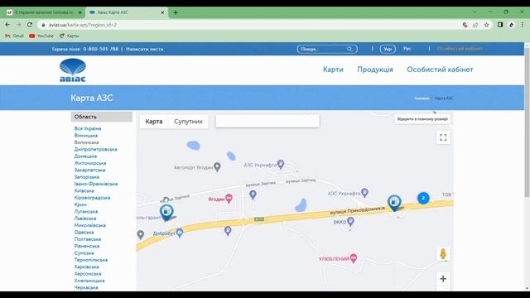Open the Avias station marker near Добробут
The width and height of the screenshot is (530, 298).
click(x=166, y=213)
